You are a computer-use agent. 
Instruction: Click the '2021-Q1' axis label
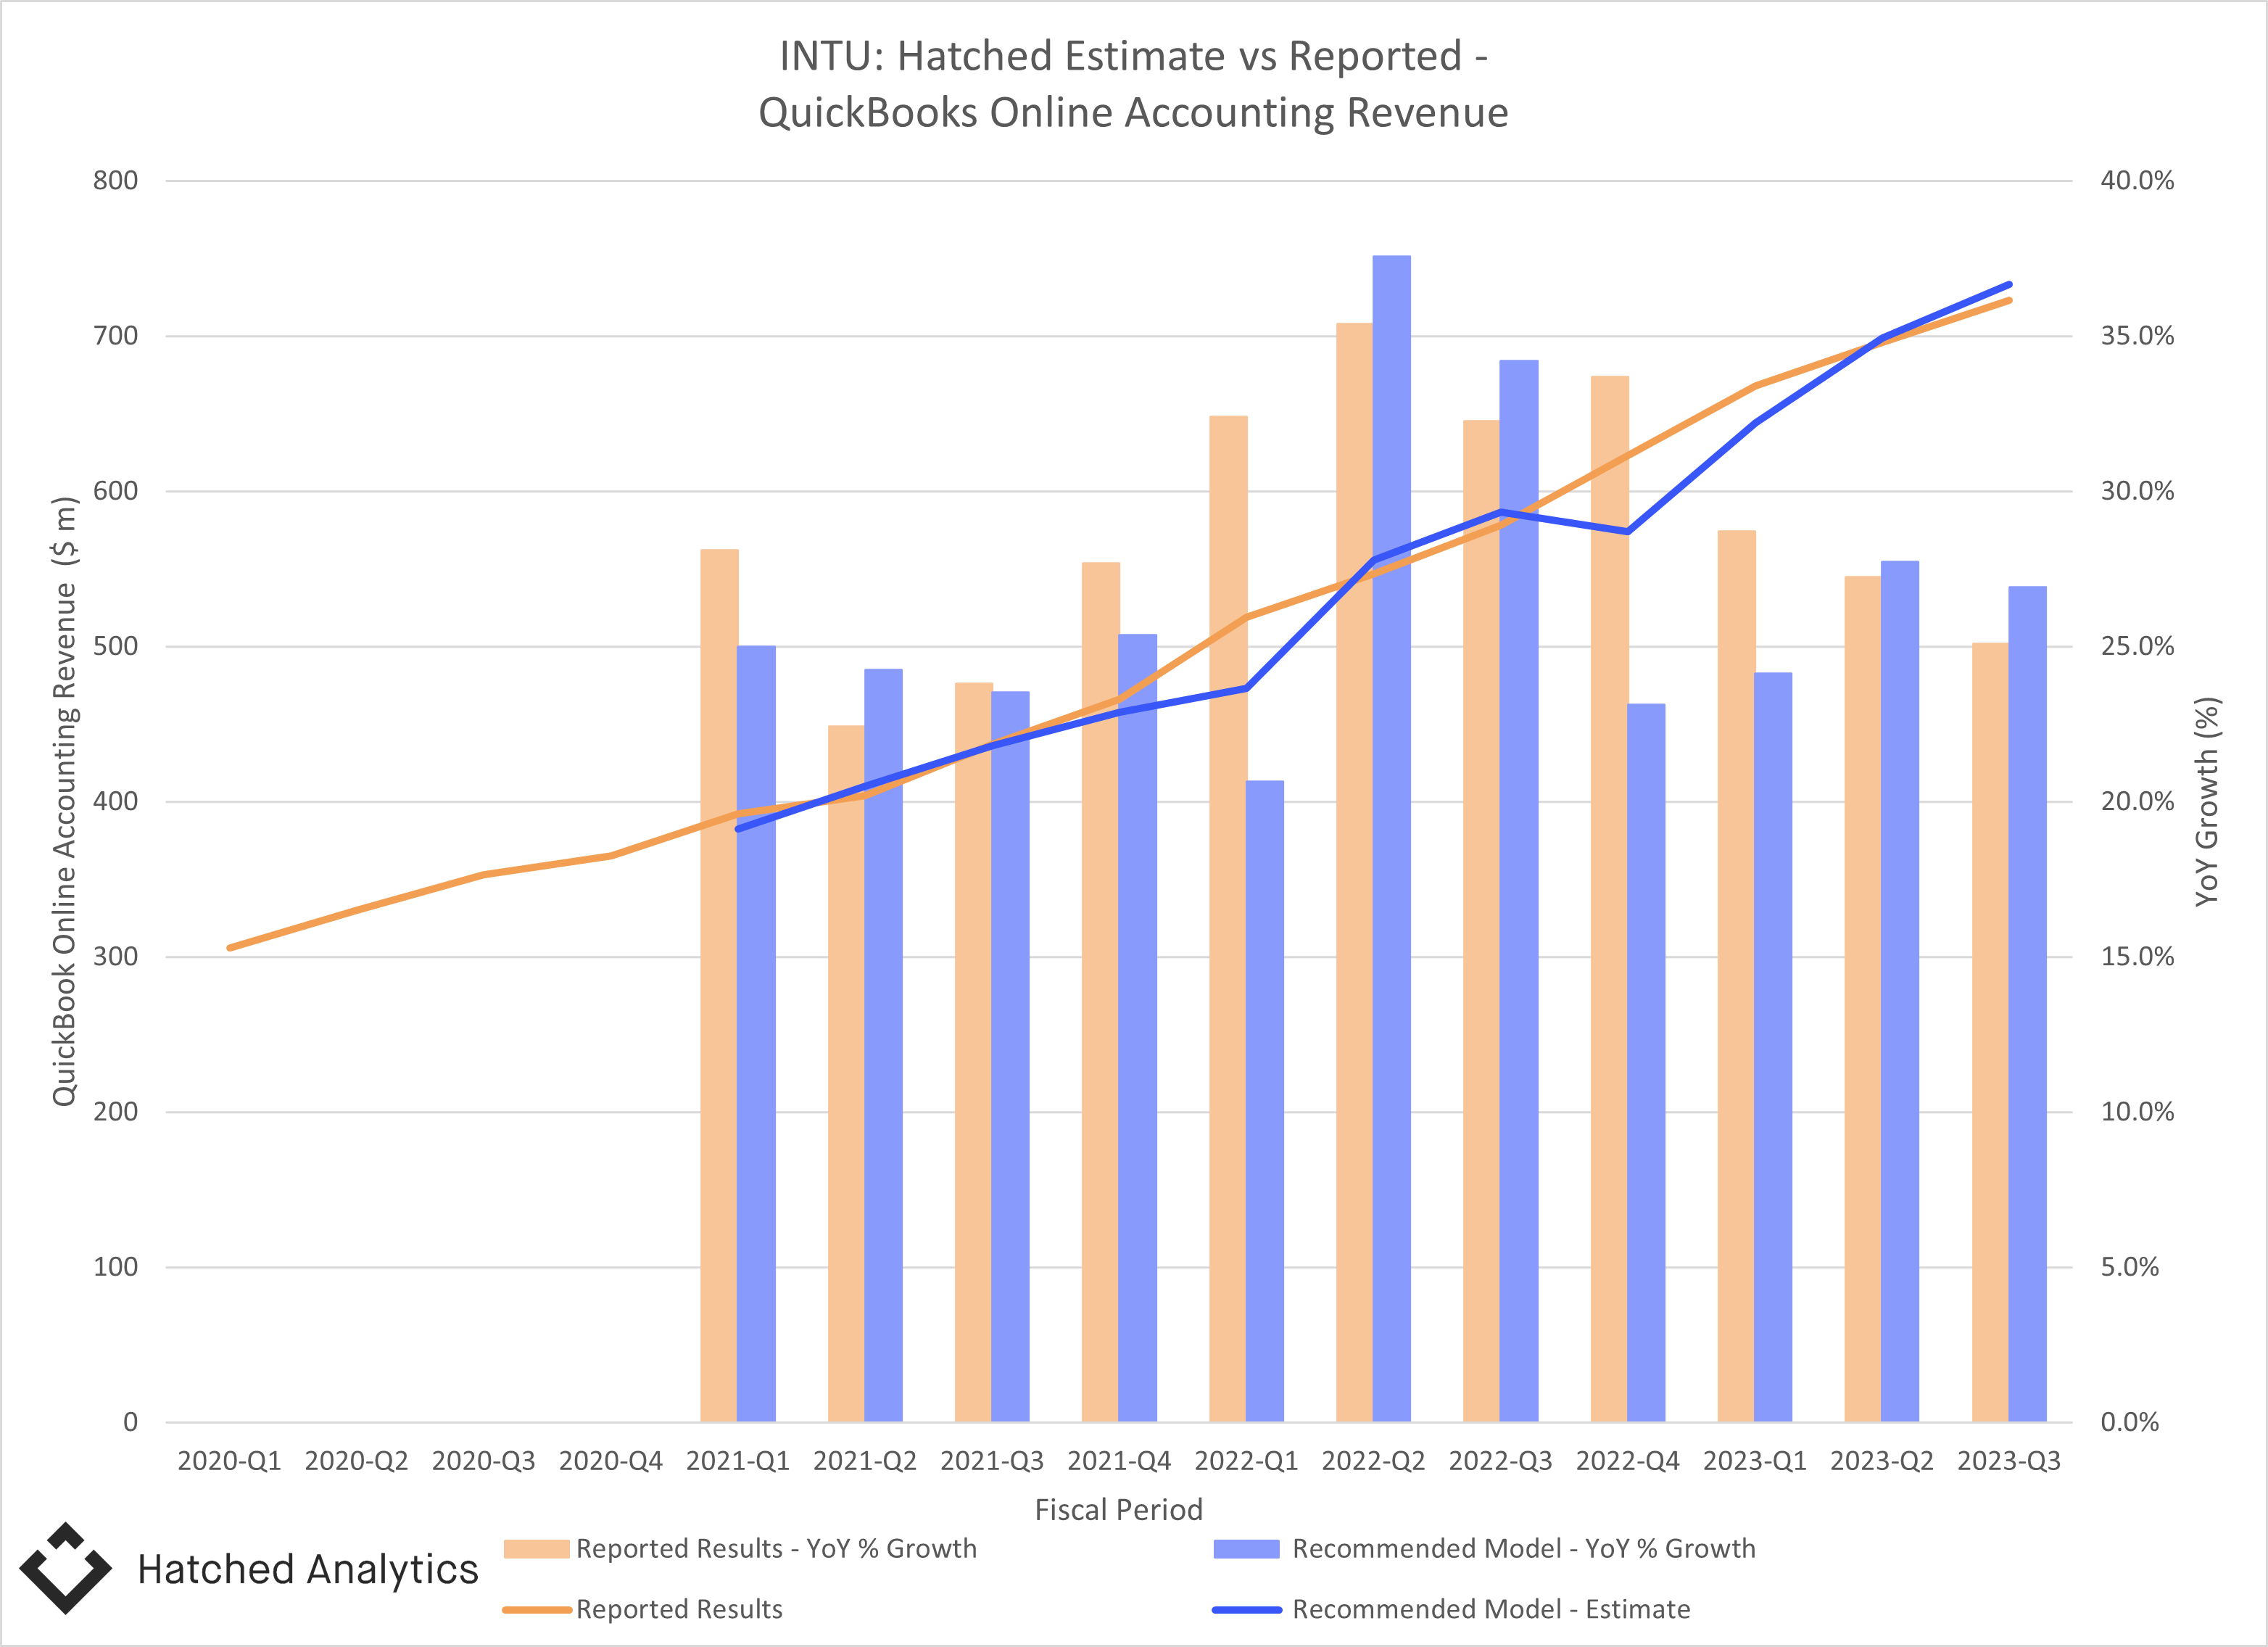click(x=737, y=1461)
